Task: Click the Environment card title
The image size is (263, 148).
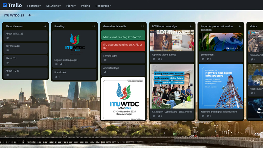Action: coord(207,55)
